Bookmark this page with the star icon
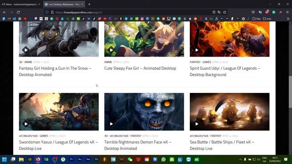Screen dimensions: 292x164 tap(224, 12)
